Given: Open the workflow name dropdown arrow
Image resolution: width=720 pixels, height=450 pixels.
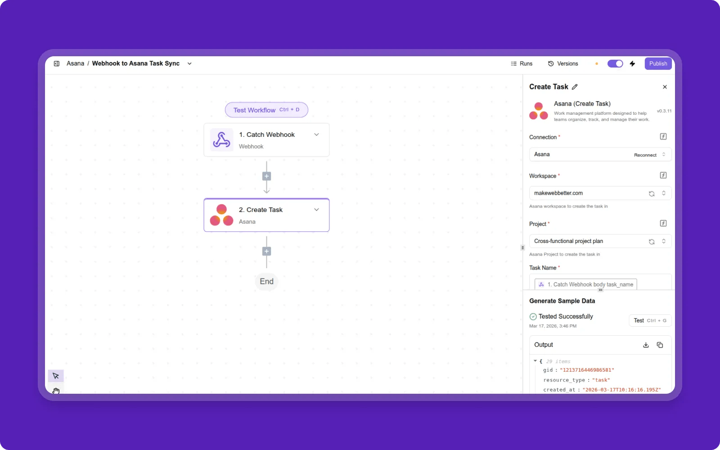Looking at the screenshot, I should [189, 63].
